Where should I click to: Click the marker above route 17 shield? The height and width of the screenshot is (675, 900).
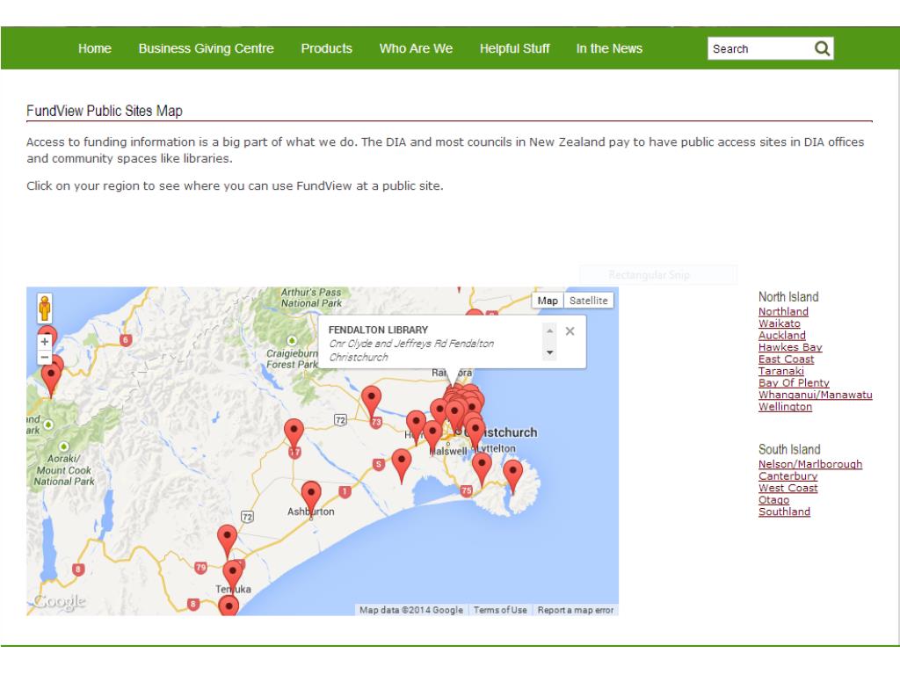(294, 434)
